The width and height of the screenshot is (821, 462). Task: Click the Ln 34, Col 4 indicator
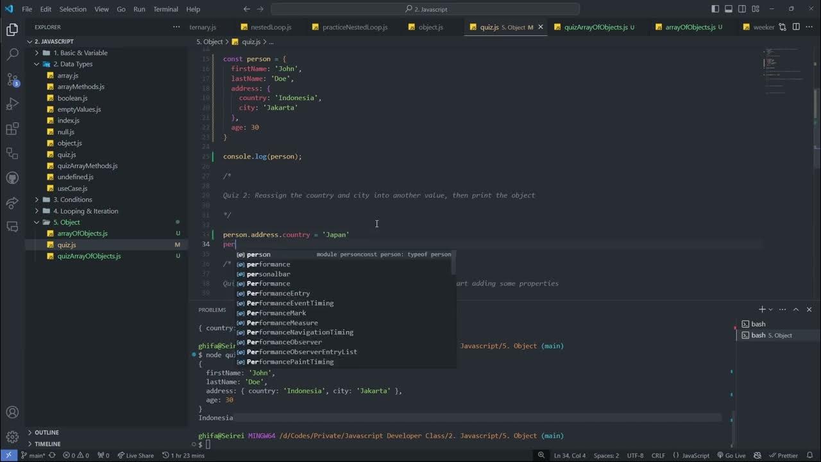coord(570,456)
